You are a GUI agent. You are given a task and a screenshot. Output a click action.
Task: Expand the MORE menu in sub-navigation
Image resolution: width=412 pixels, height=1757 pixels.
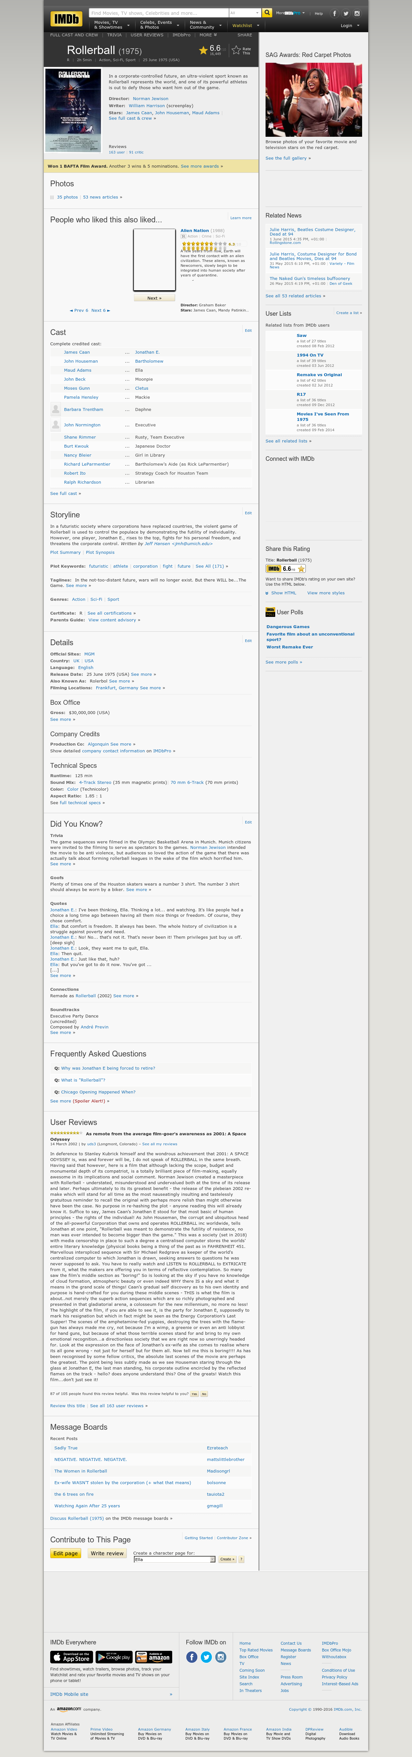click(208, 35)
